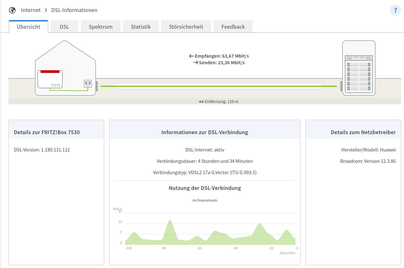Screen dimensions: 404x268
Task: Click the Internet breadcrumb link
Action: (x=31, y=10)
